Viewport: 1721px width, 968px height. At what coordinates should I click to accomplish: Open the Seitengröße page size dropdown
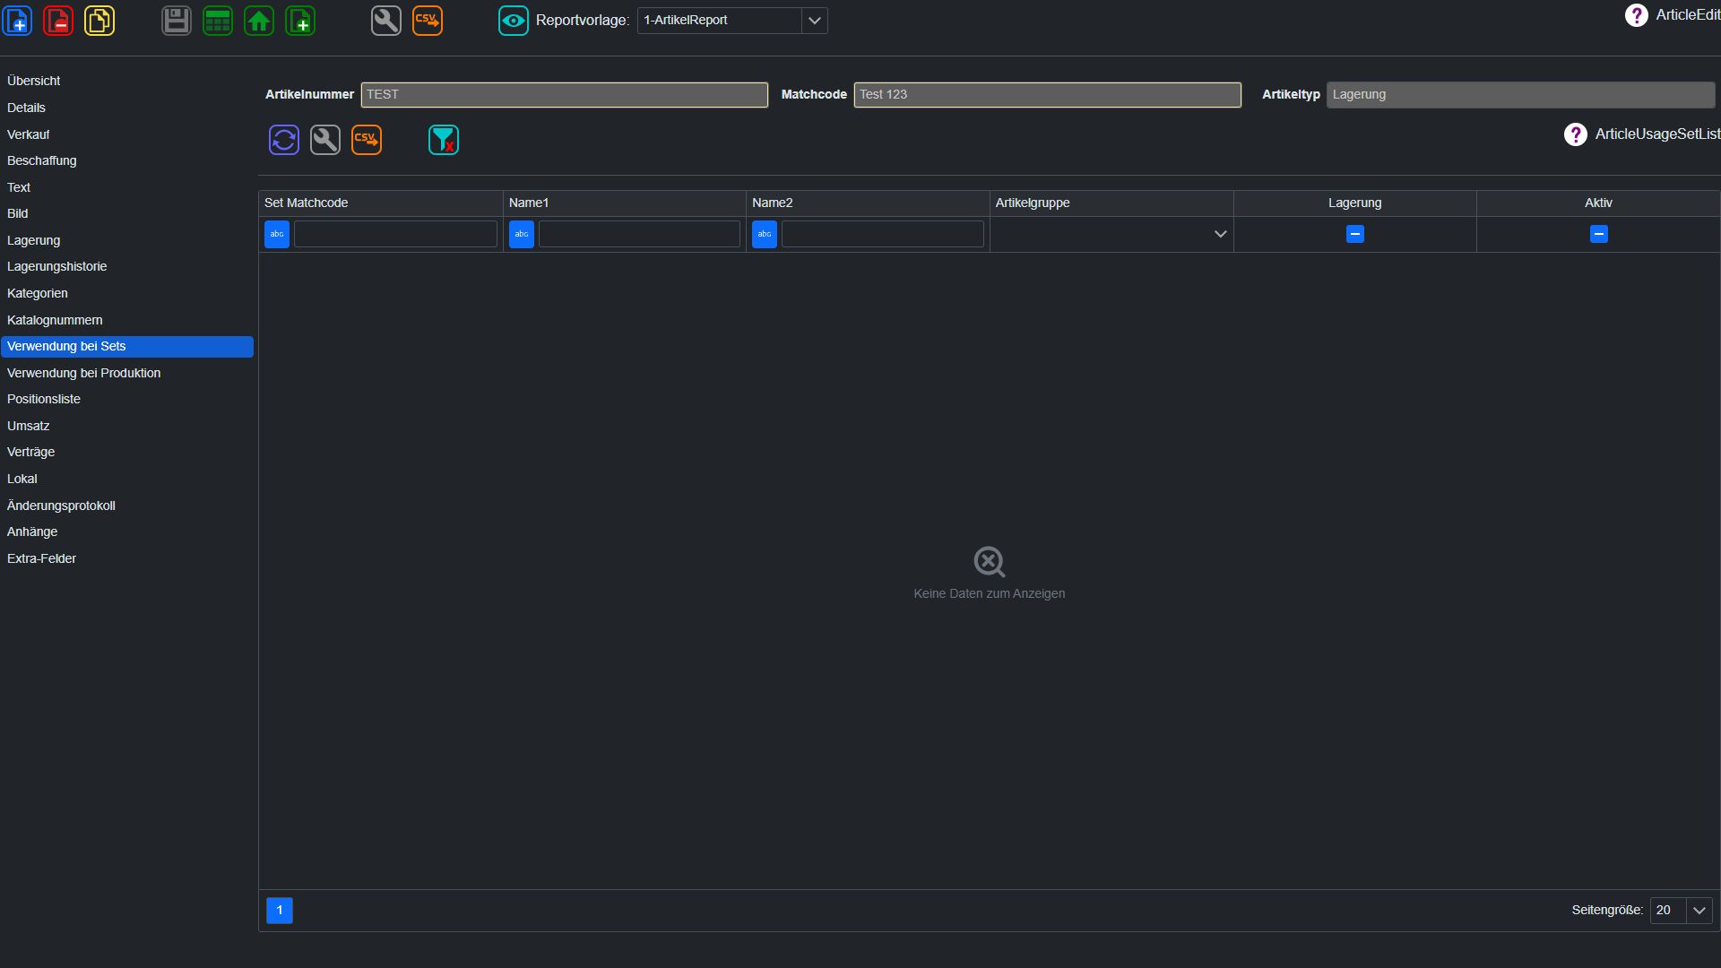pyautogui.click(x=1699, y=911)
